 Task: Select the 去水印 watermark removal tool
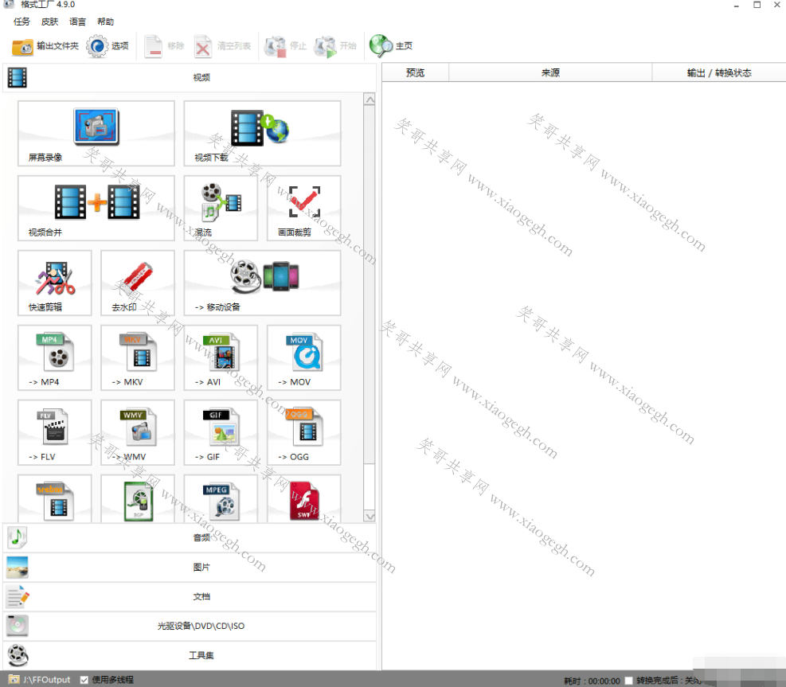click(138, 283)
